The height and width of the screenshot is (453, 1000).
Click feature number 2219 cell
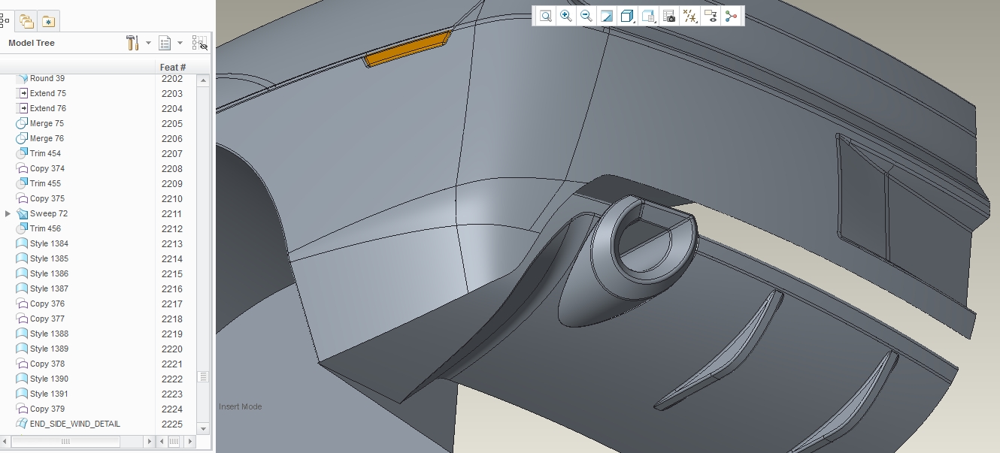tap(172, 334)
